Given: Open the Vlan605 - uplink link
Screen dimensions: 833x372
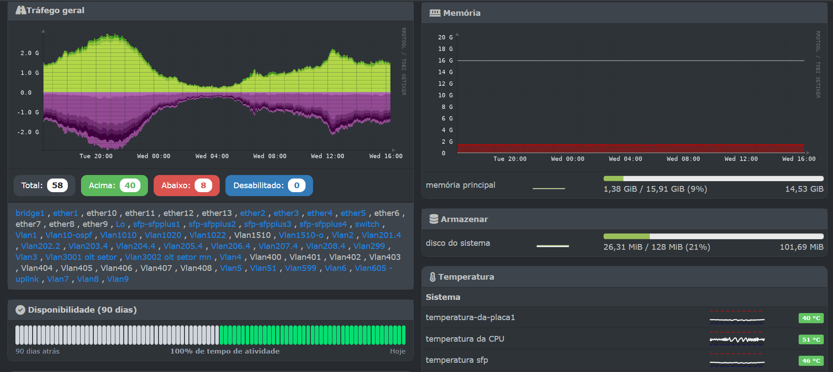Looking at the screenshot, I should point(373,268).
